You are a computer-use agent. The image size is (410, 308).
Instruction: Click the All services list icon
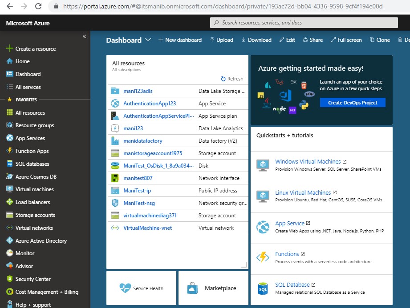click(10, 87)
